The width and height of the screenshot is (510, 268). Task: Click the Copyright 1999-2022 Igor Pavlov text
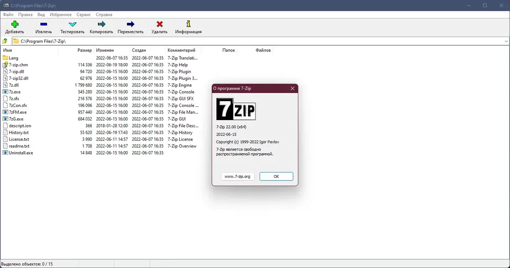pos(247,142)
